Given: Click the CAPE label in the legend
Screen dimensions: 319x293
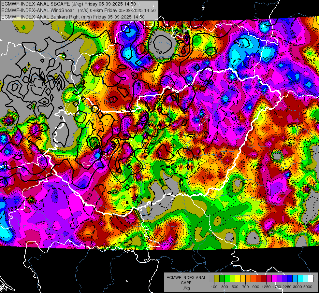Looking at the screenshot, I should 186,283.
